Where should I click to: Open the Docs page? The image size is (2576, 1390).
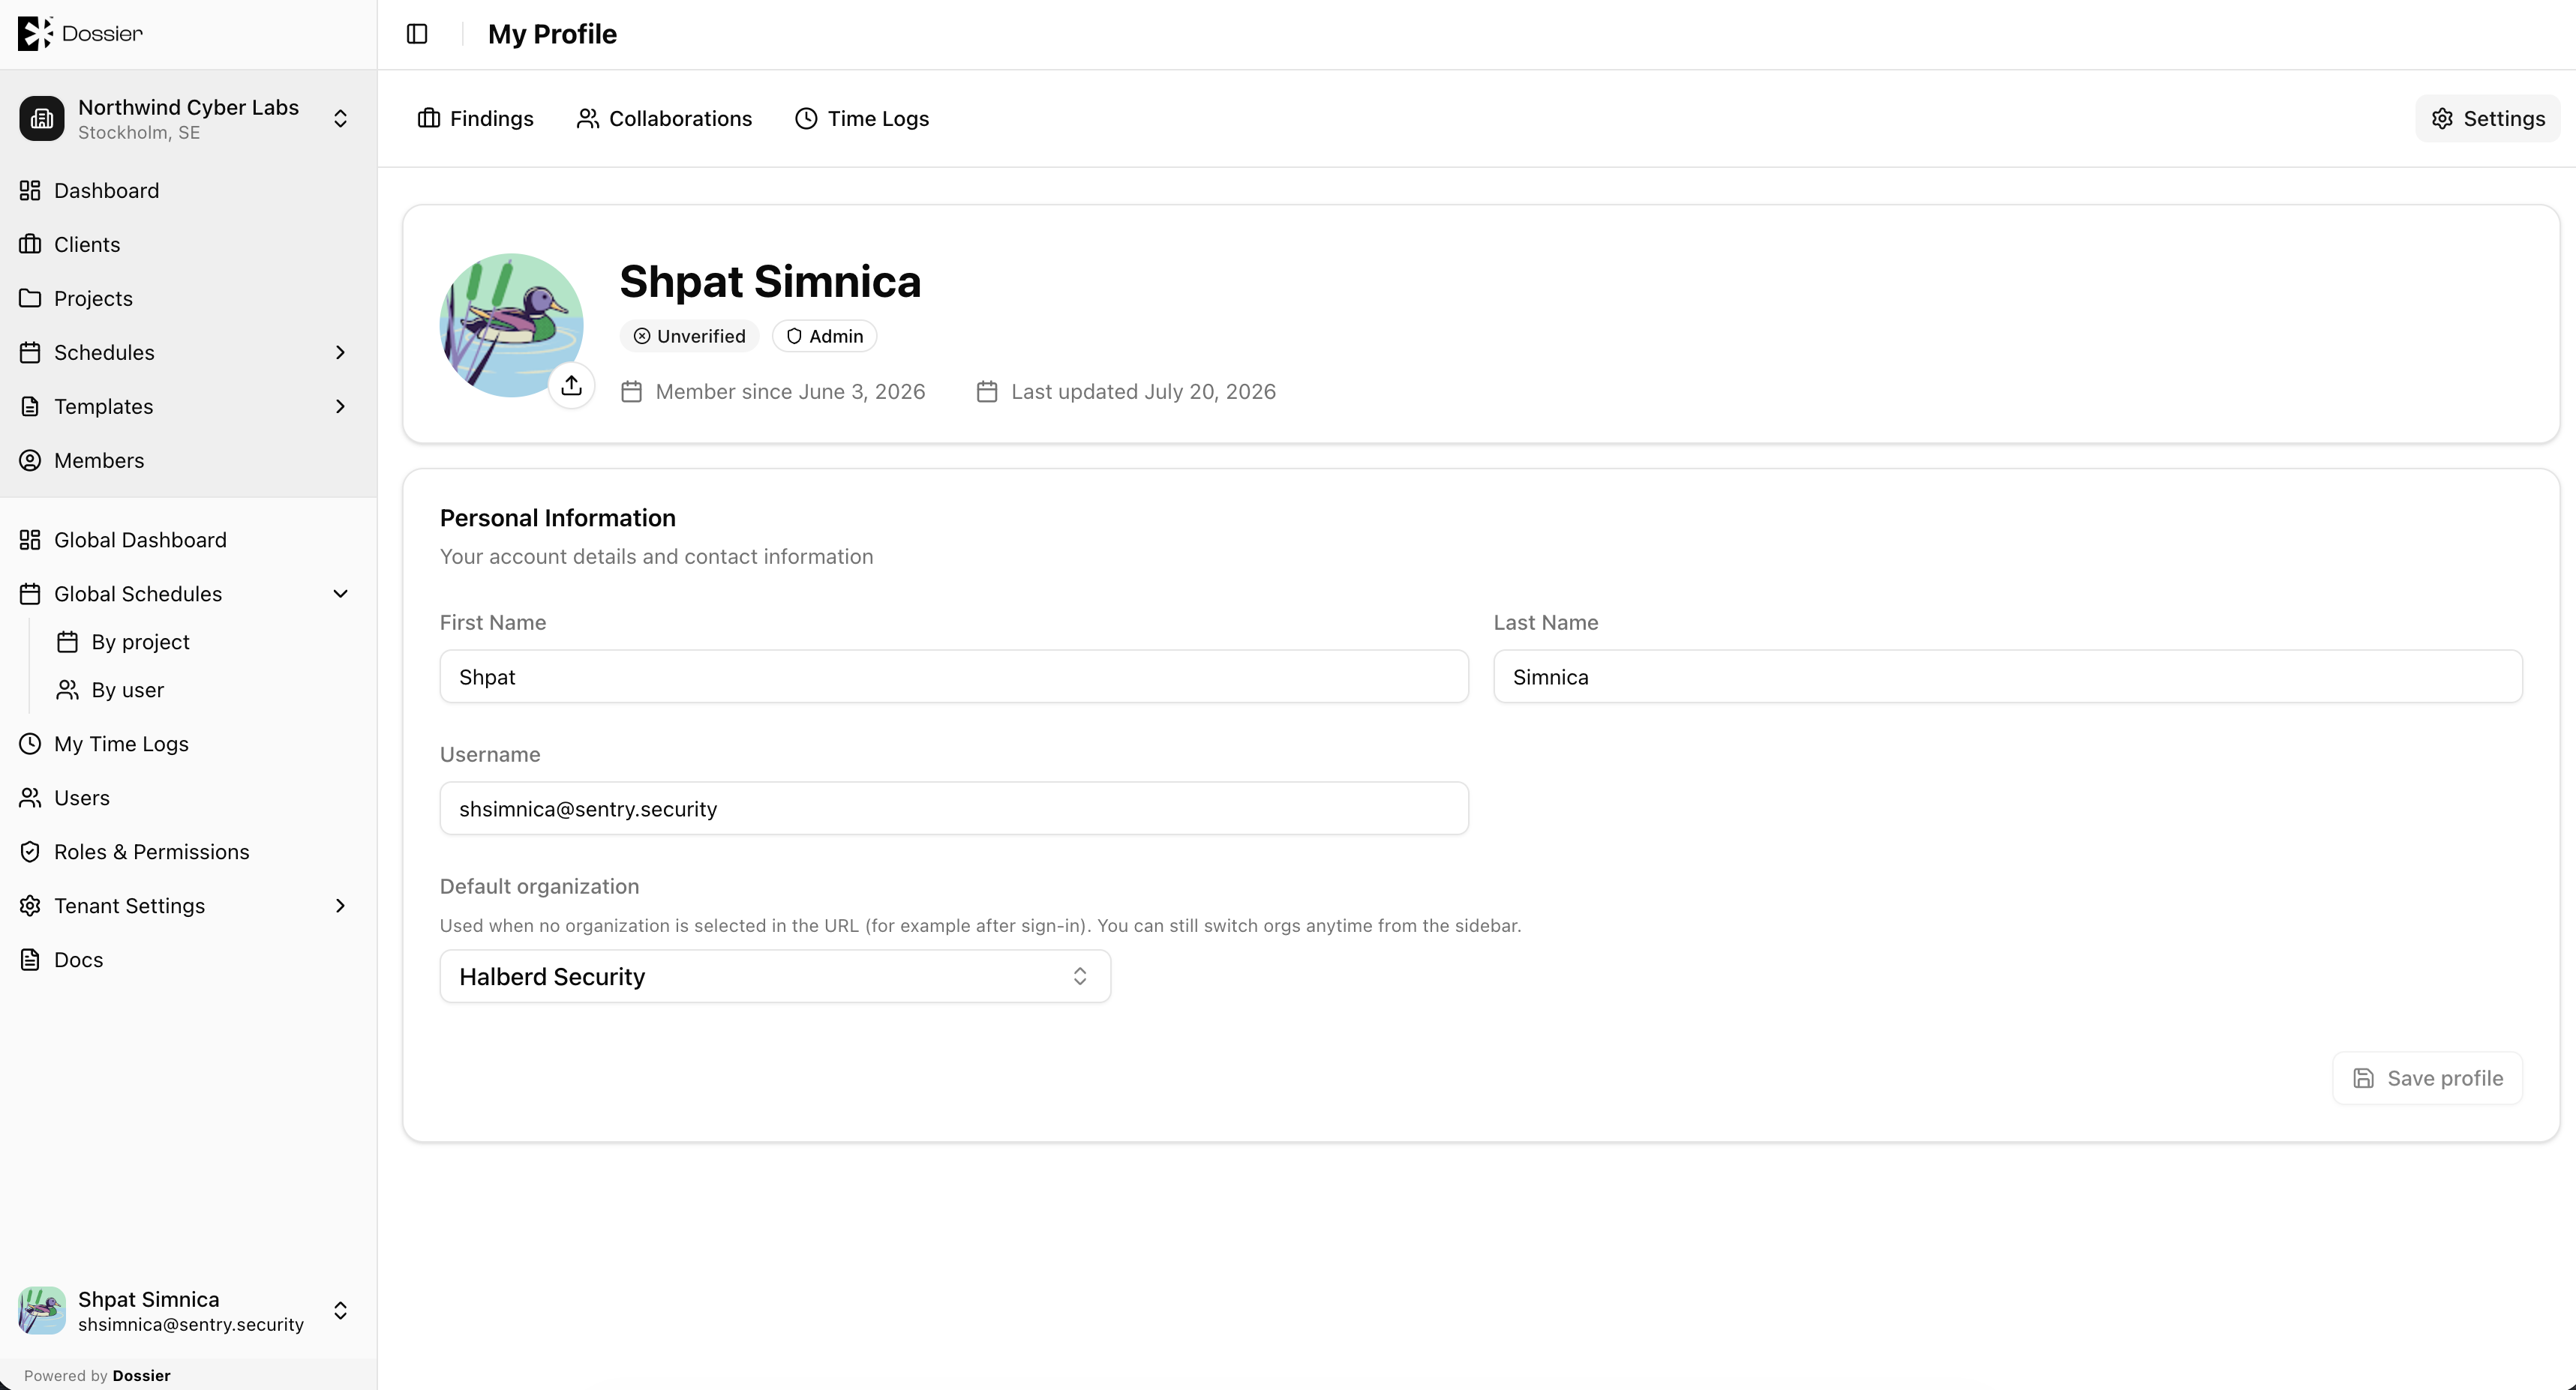[188, 960]
